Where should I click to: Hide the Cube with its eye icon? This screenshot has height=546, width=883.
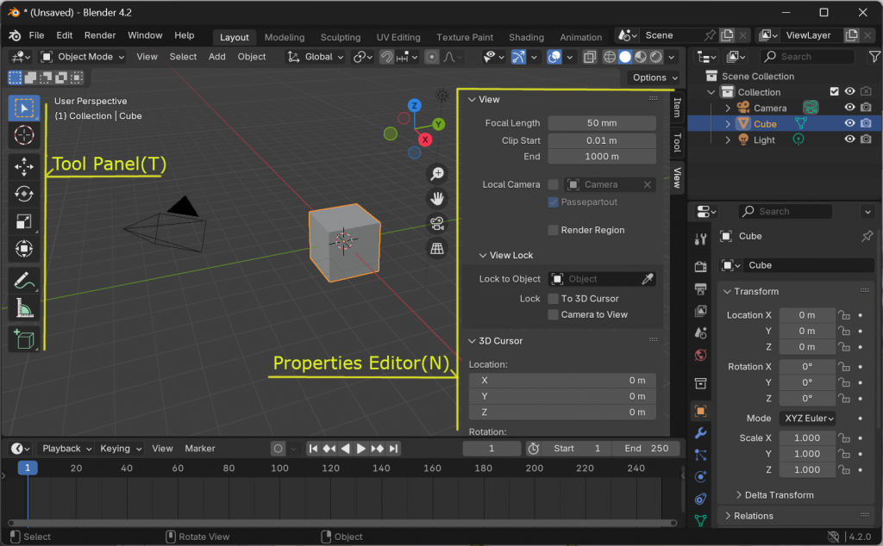coord(849,123)
